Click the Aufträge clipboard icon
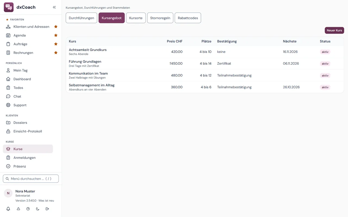 pos(8,44)
